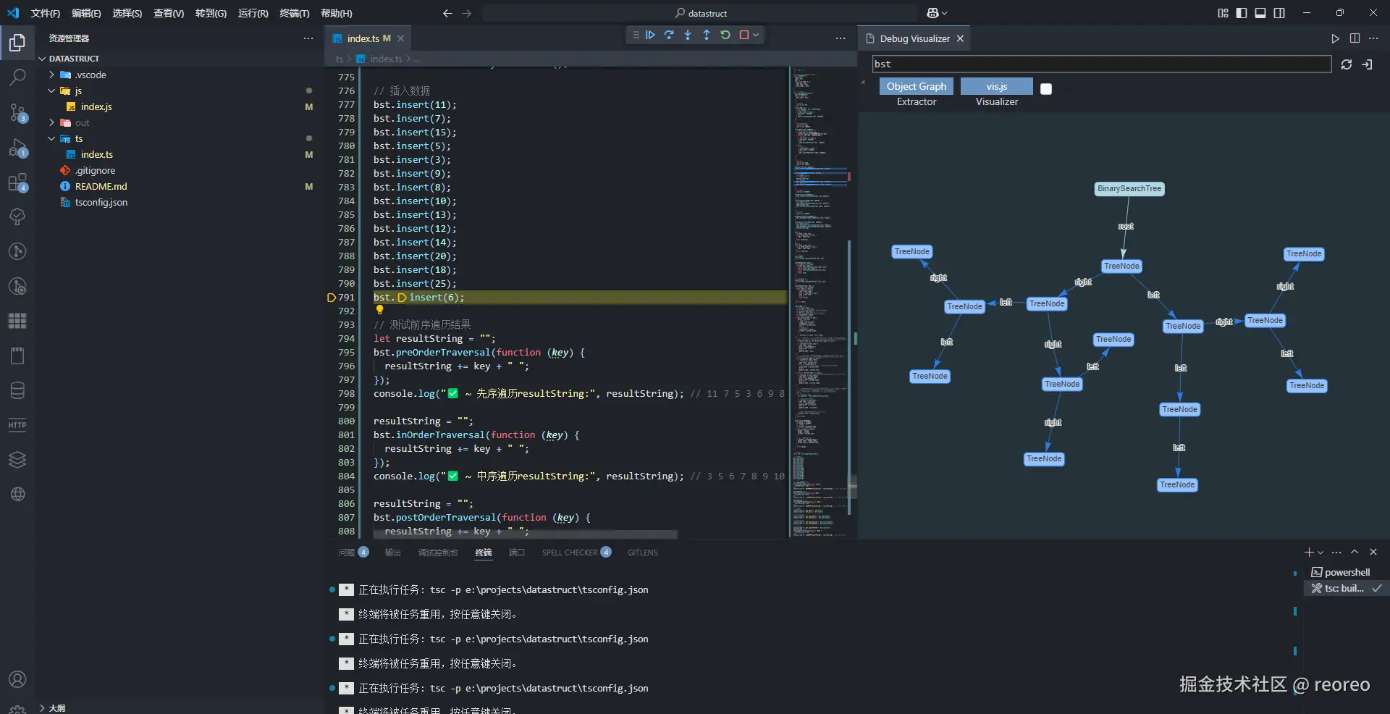Click the bst expression input field
This screenshot has height=714, width=1390.
click(x=1100, y=64)
